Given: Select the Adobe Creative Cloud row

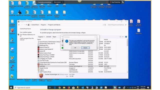Looking at the screenshot, I should pos(77,53).
